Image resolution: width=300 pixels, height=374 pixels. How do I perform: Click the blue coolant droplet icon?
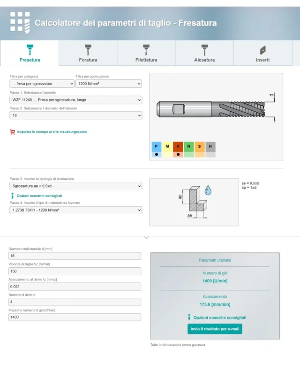[x=208, y=190]
